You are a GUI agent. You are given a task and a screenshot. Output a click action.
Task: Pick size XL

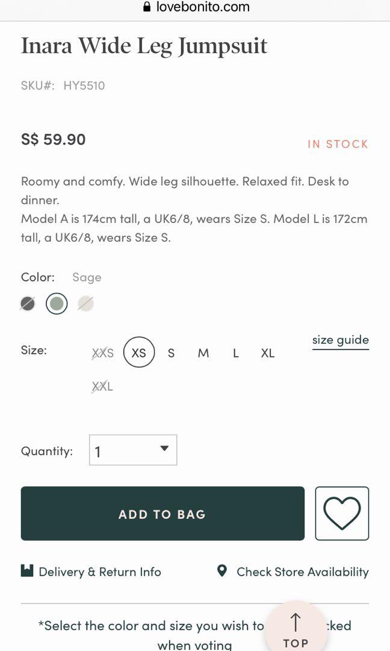tap(267, 353)
